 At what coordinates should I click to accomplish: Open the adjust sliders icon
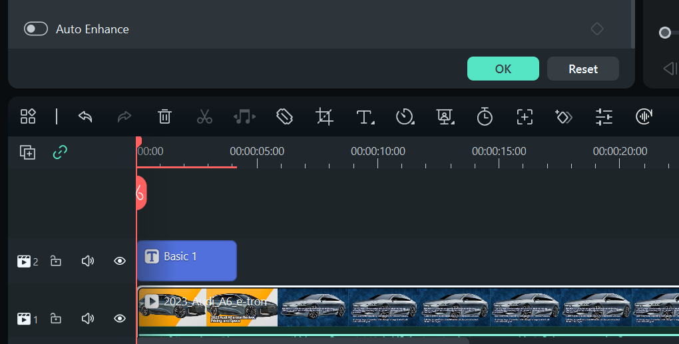coord(604,116)
